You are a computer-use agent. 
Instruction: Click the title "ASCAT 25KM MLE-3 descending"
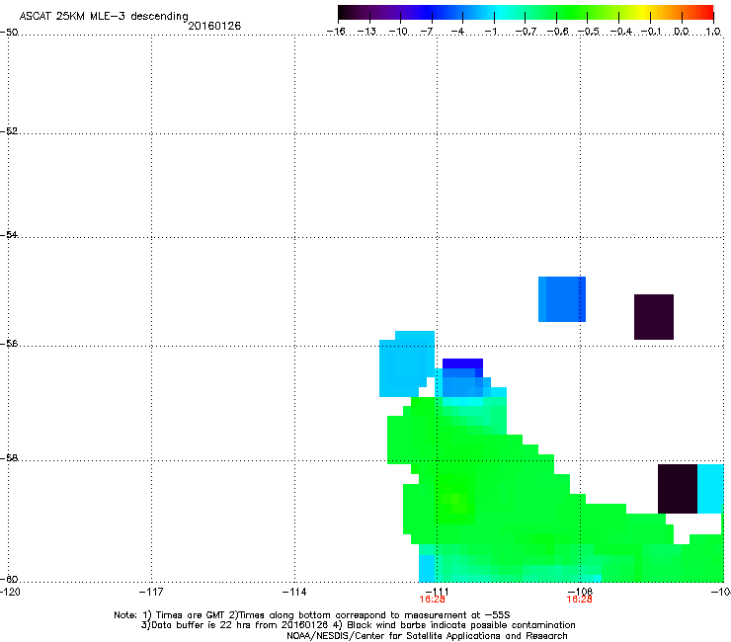click(x=104, y=16)
